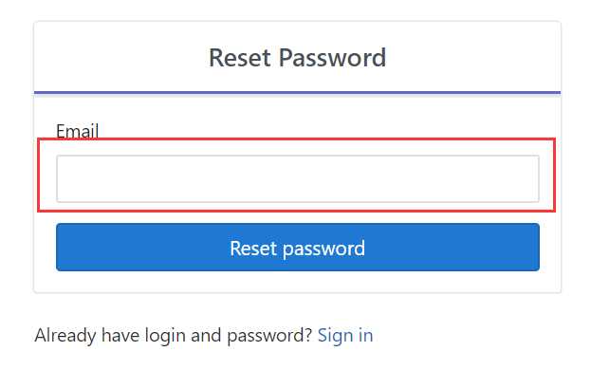The height and width of the screenshot is (370, 591).
Task: Place cursor in the Email field
Action: 298,178
